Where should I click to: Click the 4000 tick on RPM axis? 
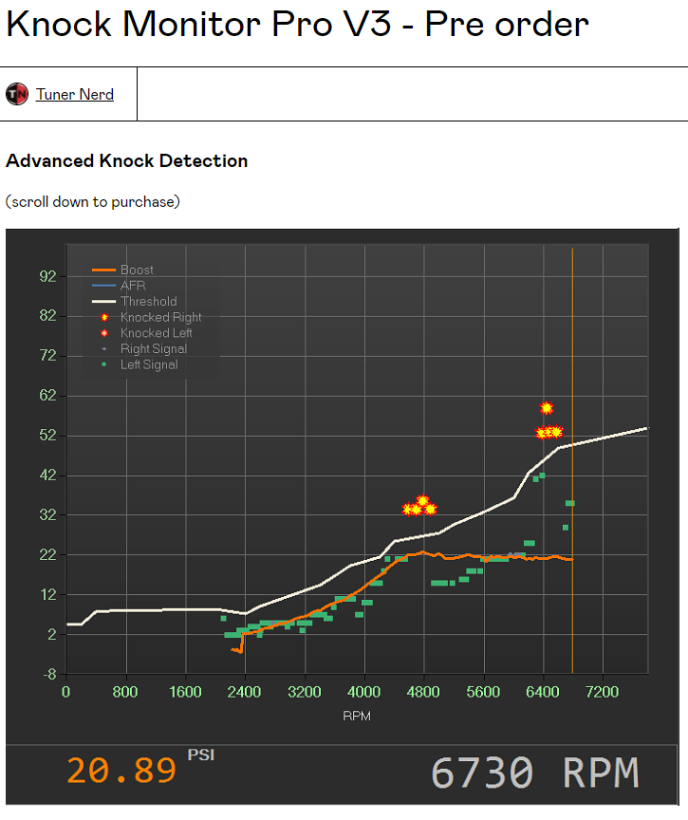[363, 692]
